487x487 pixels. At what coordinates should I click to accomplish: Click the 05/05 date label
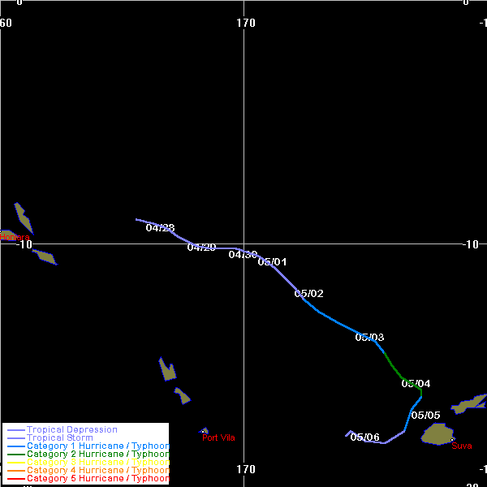[425, 416]
